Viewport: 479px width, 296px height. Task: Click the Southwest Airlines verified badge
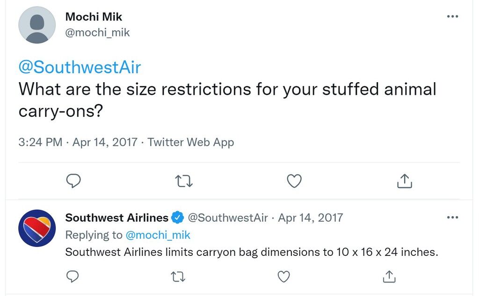[177, 218]
